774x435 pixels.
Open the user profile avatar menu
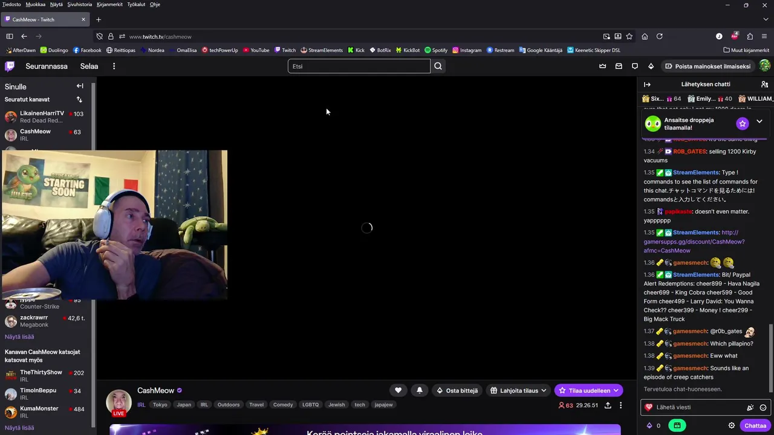coord(764,66)
